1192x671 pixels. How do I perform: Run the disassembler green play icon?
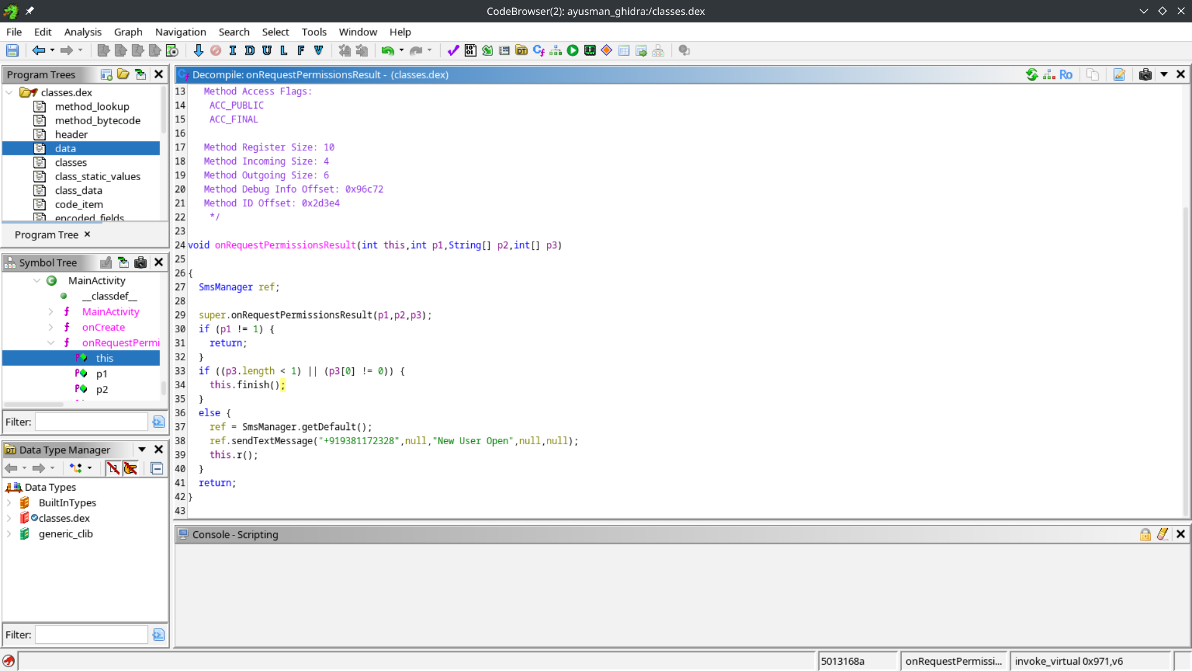coord(572,50)
